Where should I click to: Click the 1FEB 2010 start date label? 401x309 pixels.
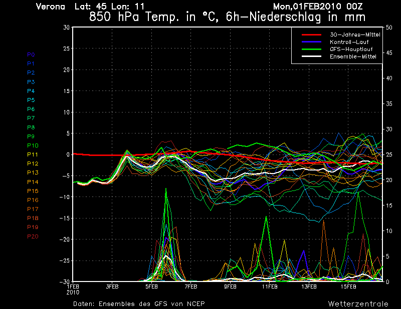click(x=73, y=289)
